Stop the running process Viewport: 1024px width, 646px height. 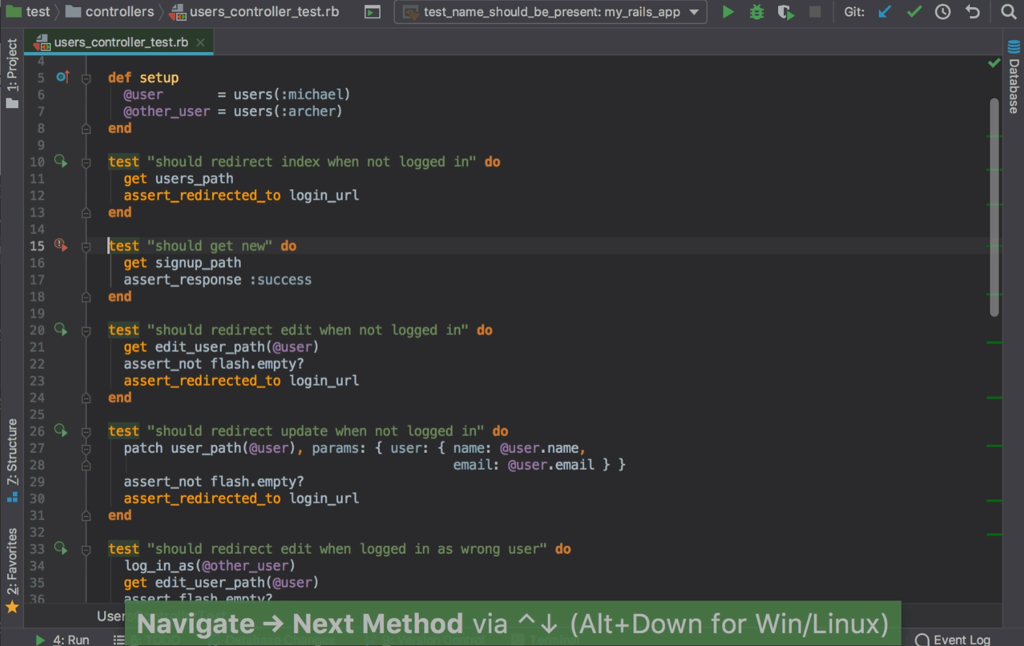coord(815,12)
